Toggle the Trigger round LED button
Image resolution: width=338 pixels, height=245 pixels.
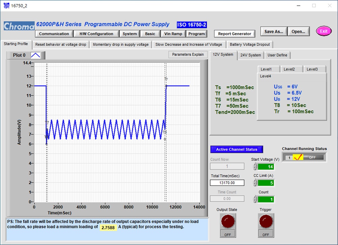point(265,222)
